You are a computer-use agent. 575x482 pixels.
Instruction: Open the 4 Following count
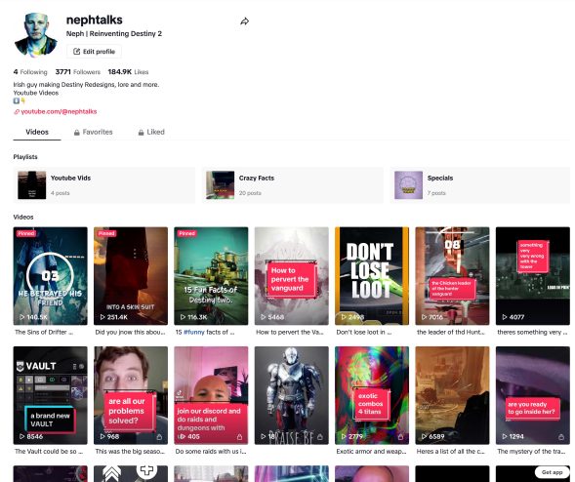[x=30, y=72]
